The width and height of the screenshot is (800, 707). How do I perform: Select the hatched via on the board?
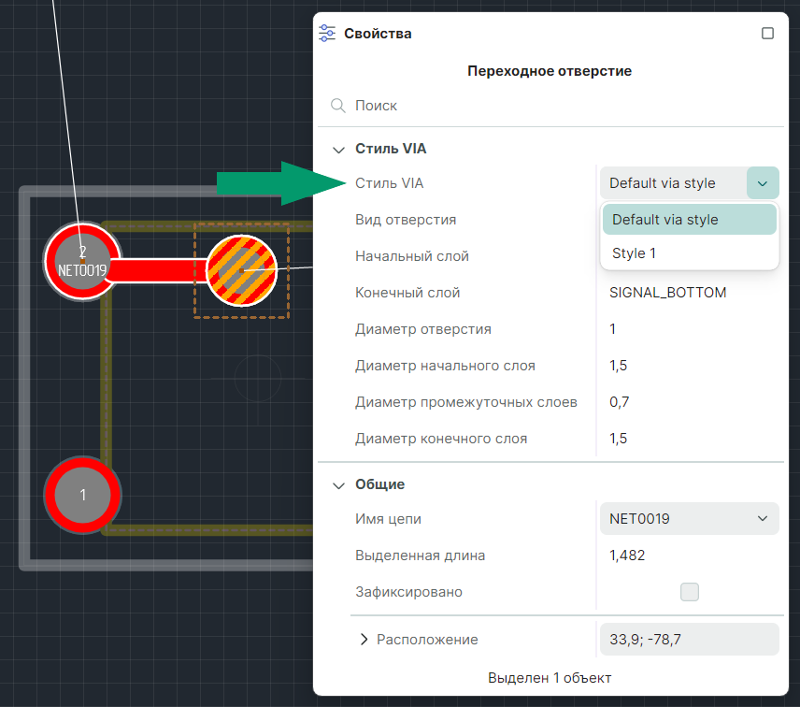241,270
